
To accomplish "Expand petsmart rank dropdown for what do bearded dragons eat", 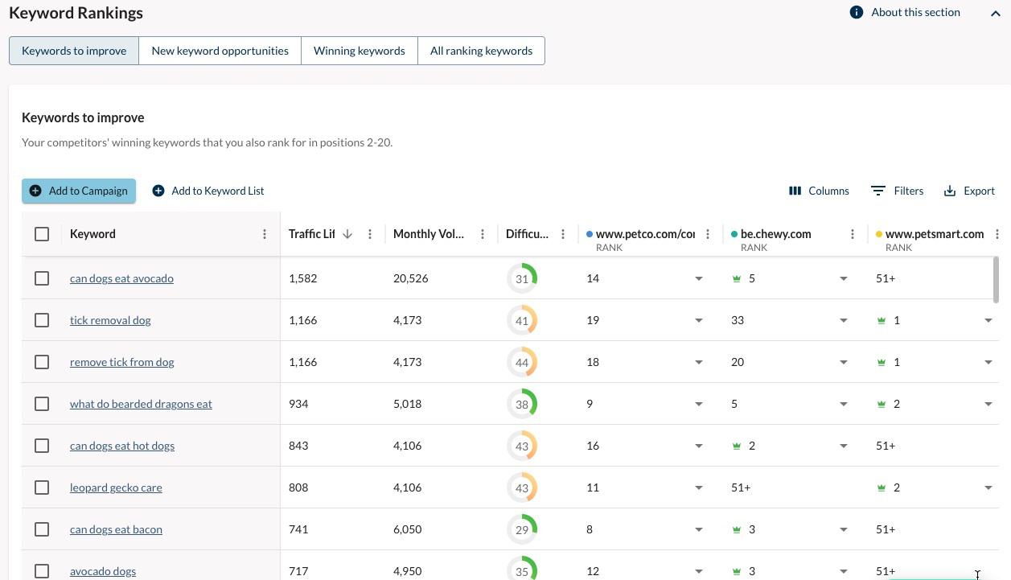I will tap(988, 404).
